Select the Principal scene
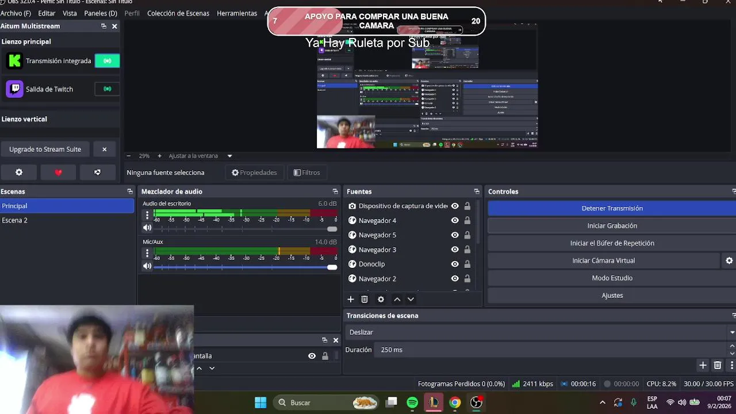 click(x=67, y=206)
